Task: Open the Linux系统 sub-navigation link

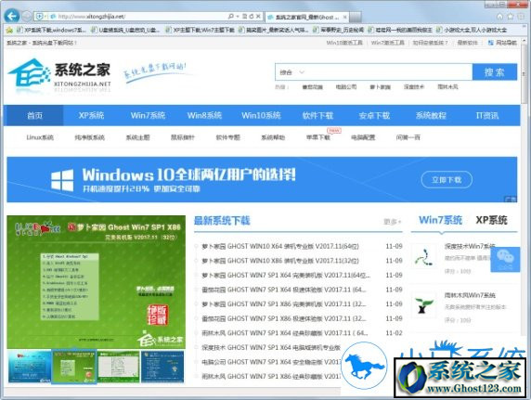Action: point(40,137)
